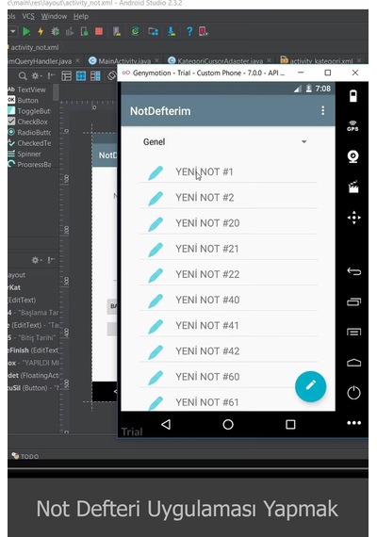Select Spinner in the palette
377x537 pixels.
tap(25, 154)
